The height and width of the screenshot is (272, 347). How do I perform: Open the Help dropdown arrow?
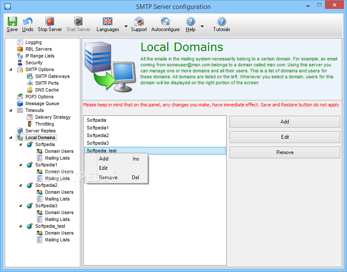pyautogui.click(x=202, y=26)
